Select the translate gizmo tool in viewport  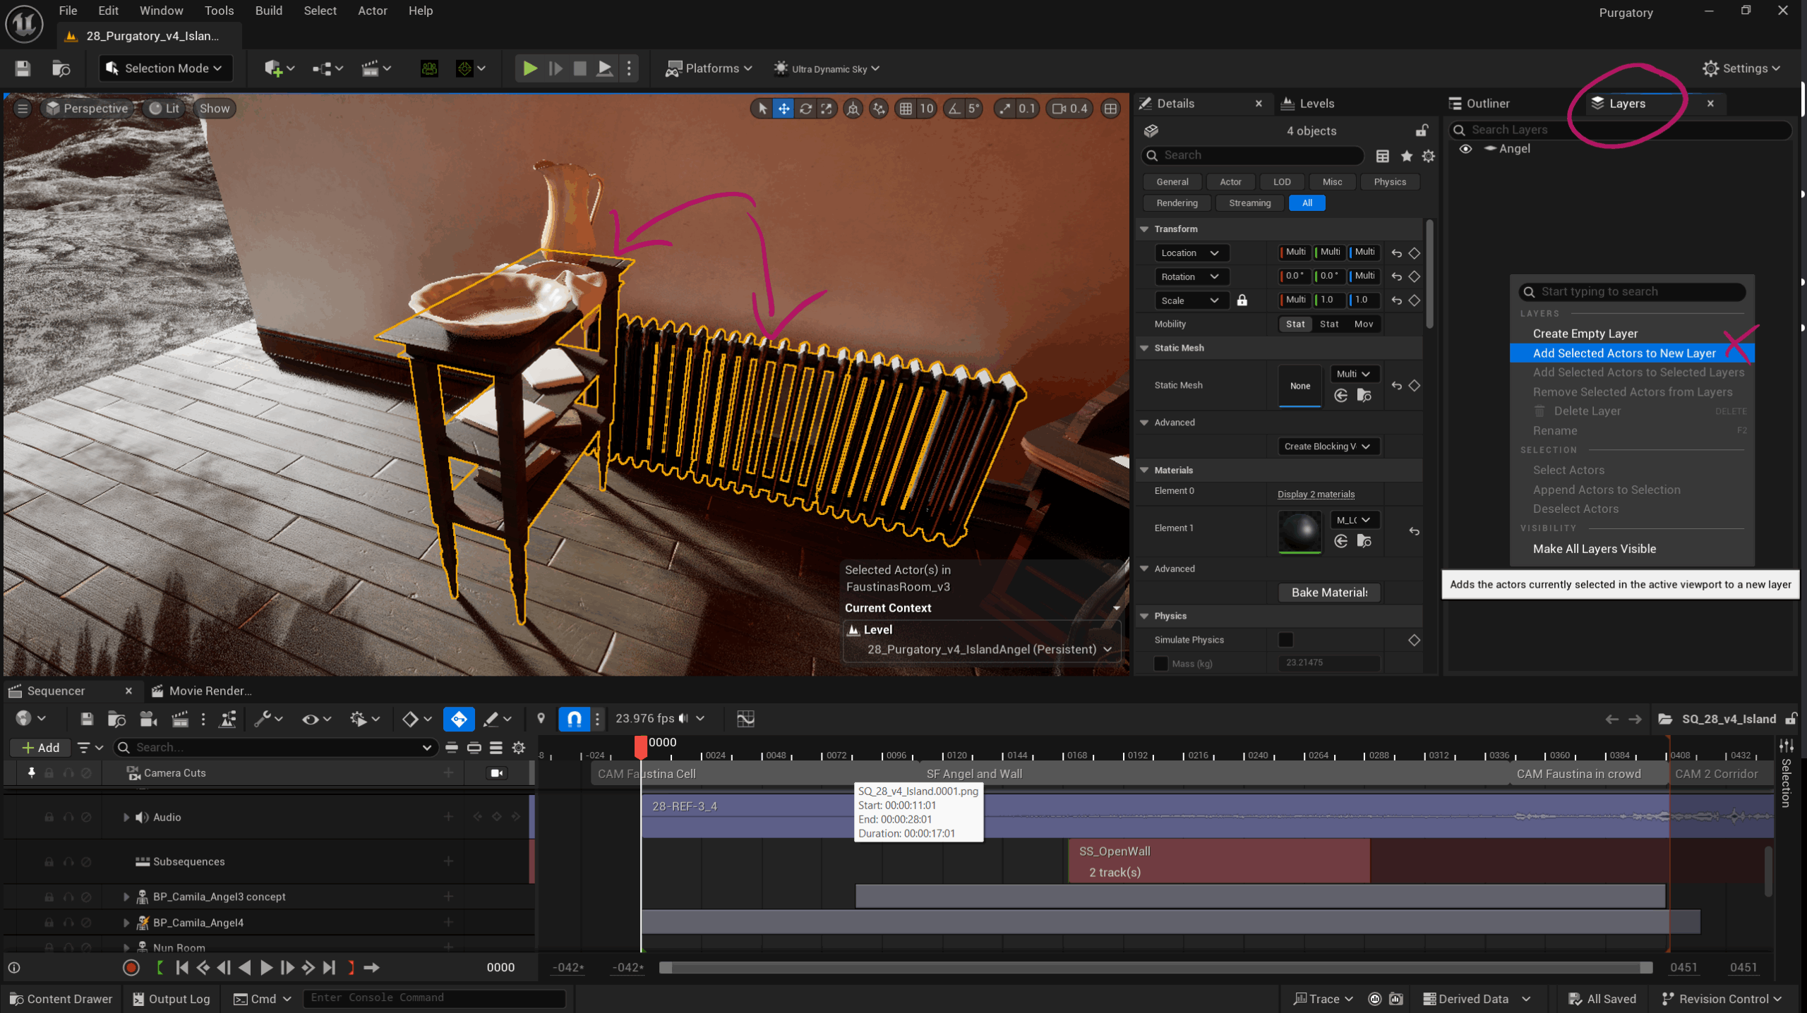pos(784,109)
